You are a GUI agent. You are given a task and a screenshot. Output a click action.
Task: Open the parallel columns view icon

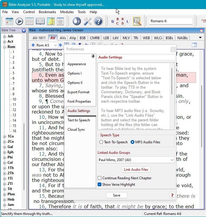tap(30, 21)
